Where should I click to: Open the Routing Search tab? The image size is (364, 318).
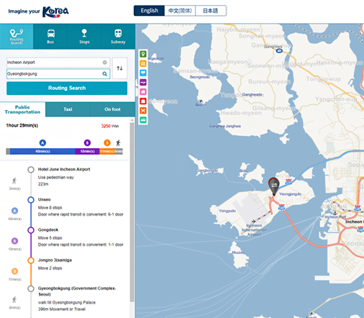click(17, 37)
